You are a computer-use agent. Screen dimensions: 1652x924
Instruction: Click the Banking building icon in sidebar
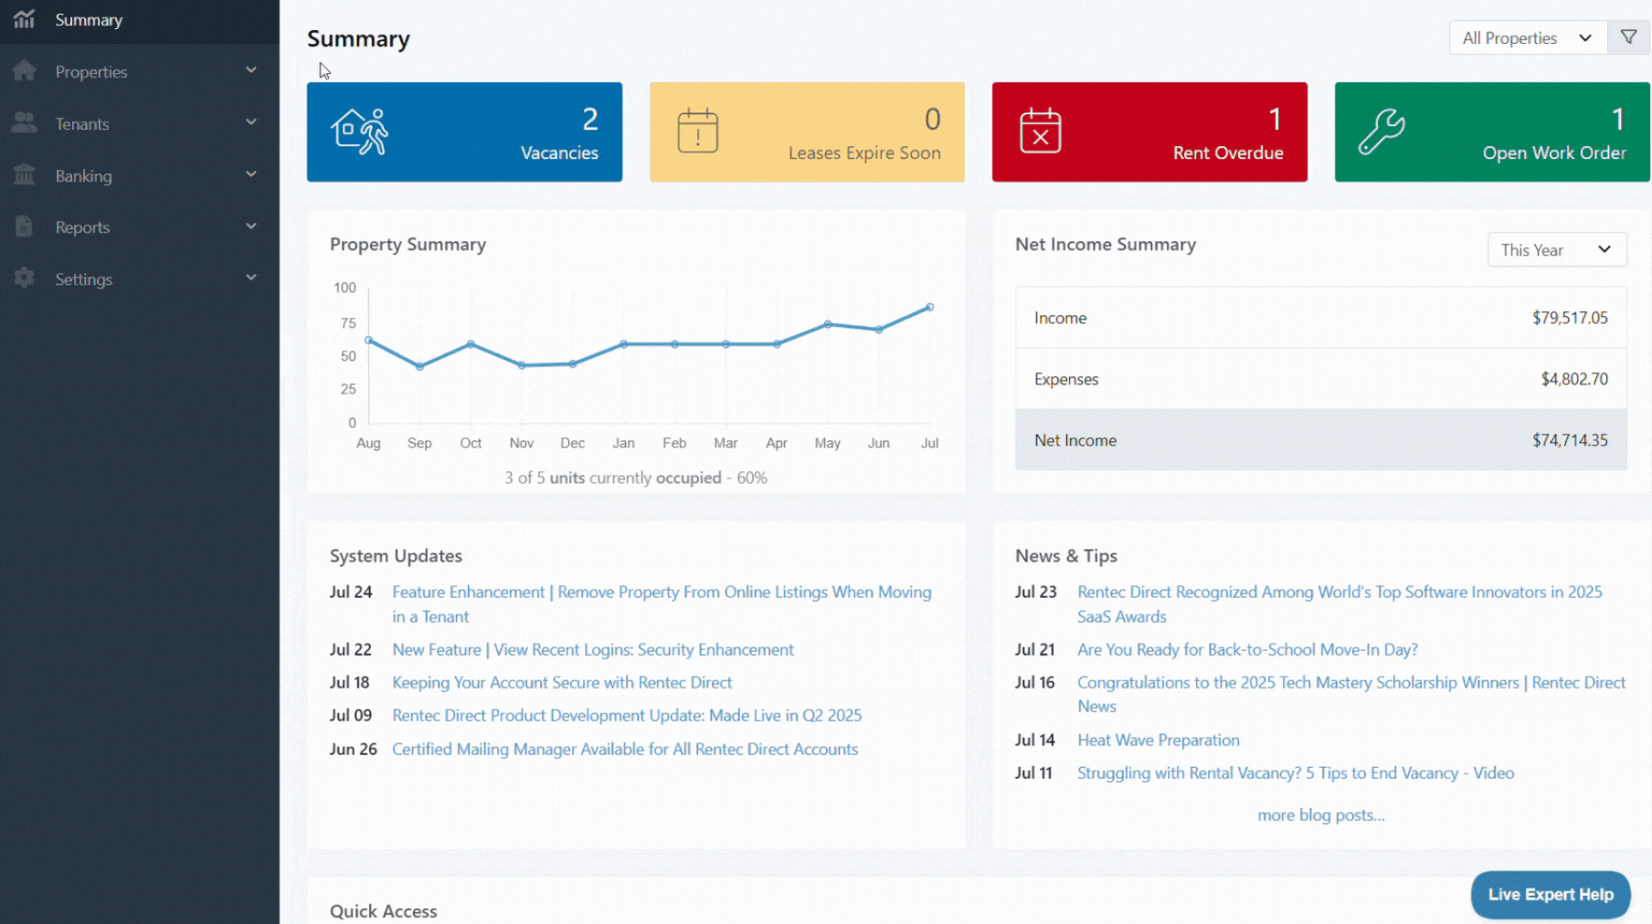point(25,175)
